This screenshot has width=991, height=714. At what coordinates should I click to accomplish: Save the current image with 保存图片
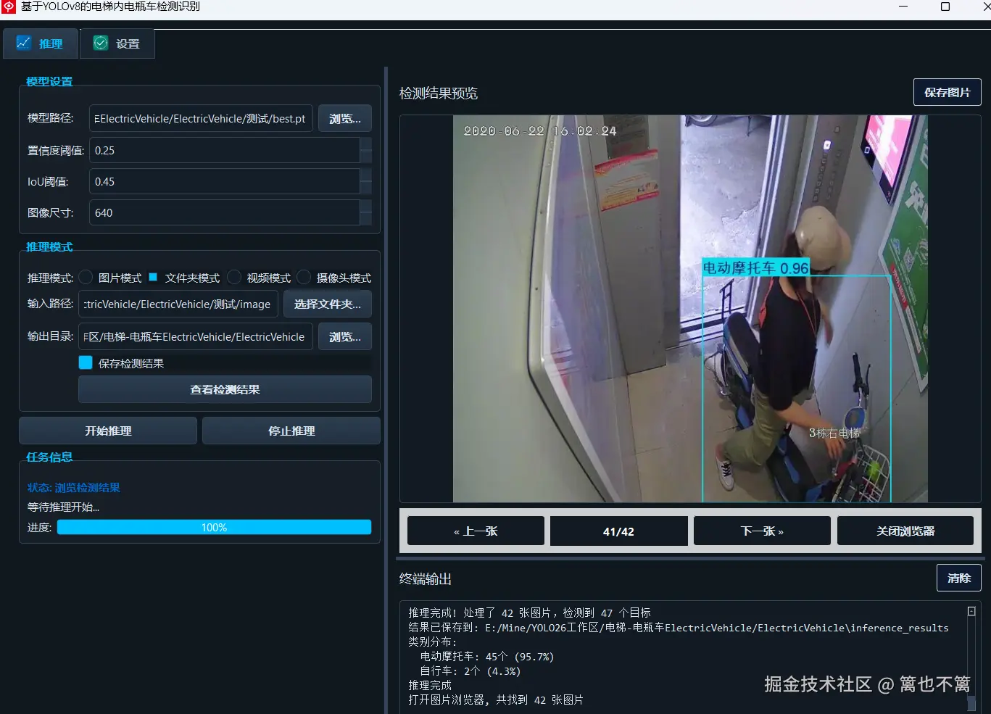[x=947, y=92]
